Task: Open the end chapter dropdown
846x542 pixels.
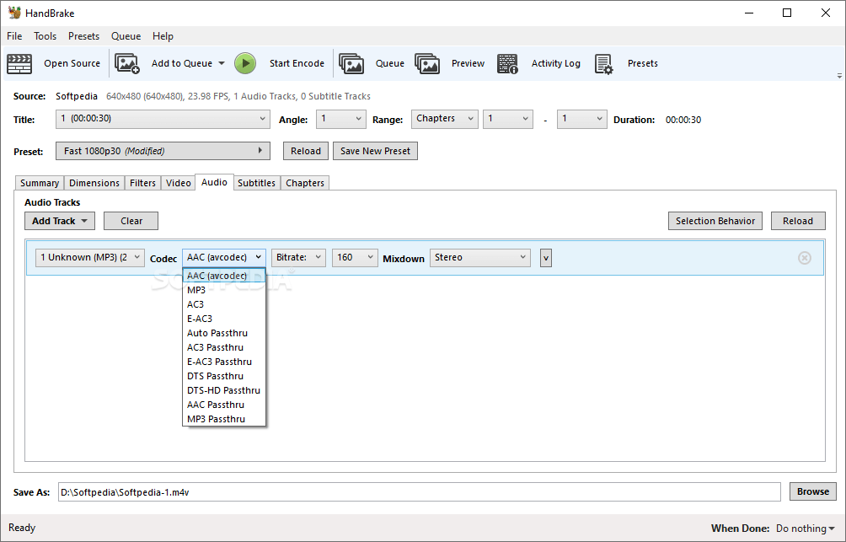Action: point(581,120)
